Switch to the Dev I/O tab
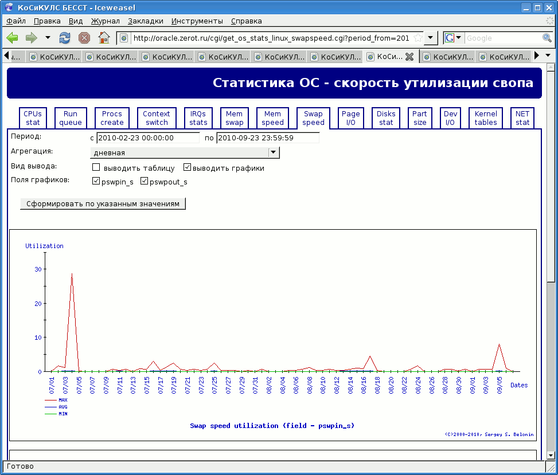Viewport: 558px width, 475px height. (x=450, y=118)
